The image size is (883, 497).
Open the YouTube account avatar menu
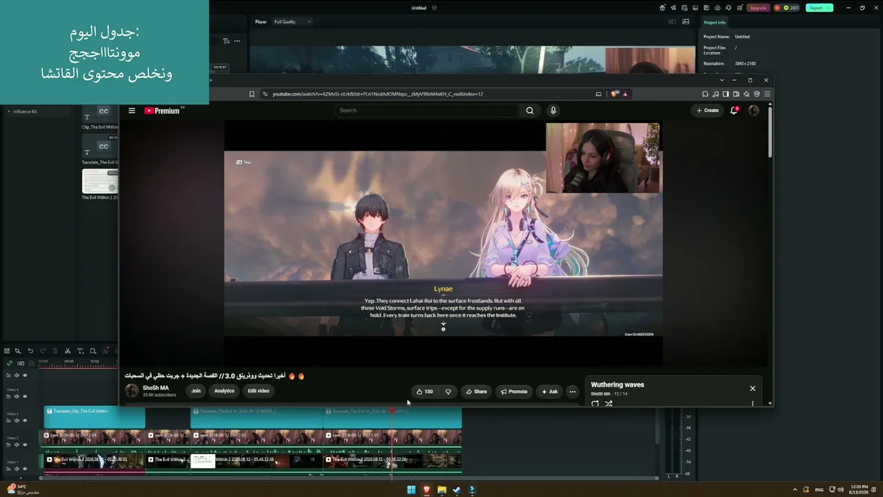(753, 110)
